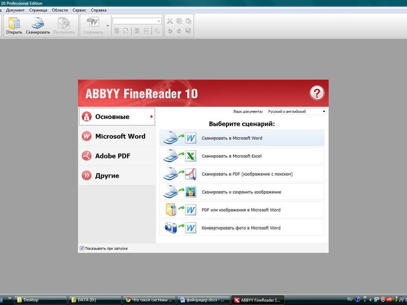Expand the taskbar quick launch double chevron
The image size is (407, 305).
point(10,298)
